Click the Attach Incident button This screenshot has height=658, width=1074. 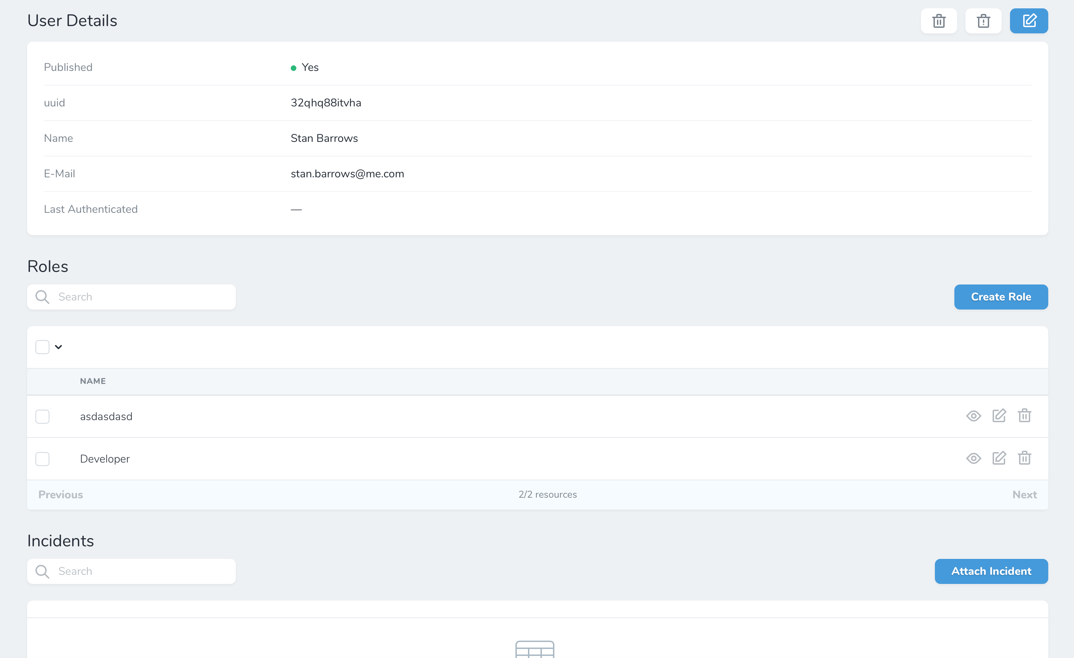tap(991, 571)
